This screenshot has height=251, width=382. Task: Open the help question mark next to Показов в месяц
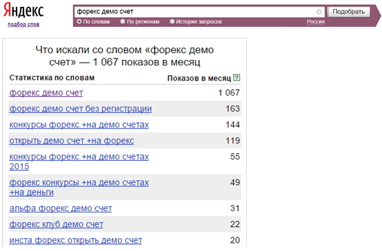tap(237, 78)
